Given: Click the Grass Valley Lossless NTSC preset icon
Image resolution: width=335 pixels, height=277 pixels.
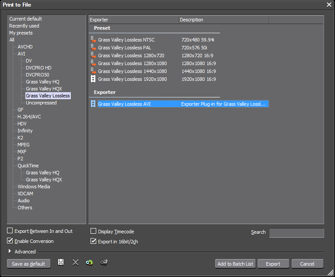Looking at the screenshot, I should pos(93,39).
